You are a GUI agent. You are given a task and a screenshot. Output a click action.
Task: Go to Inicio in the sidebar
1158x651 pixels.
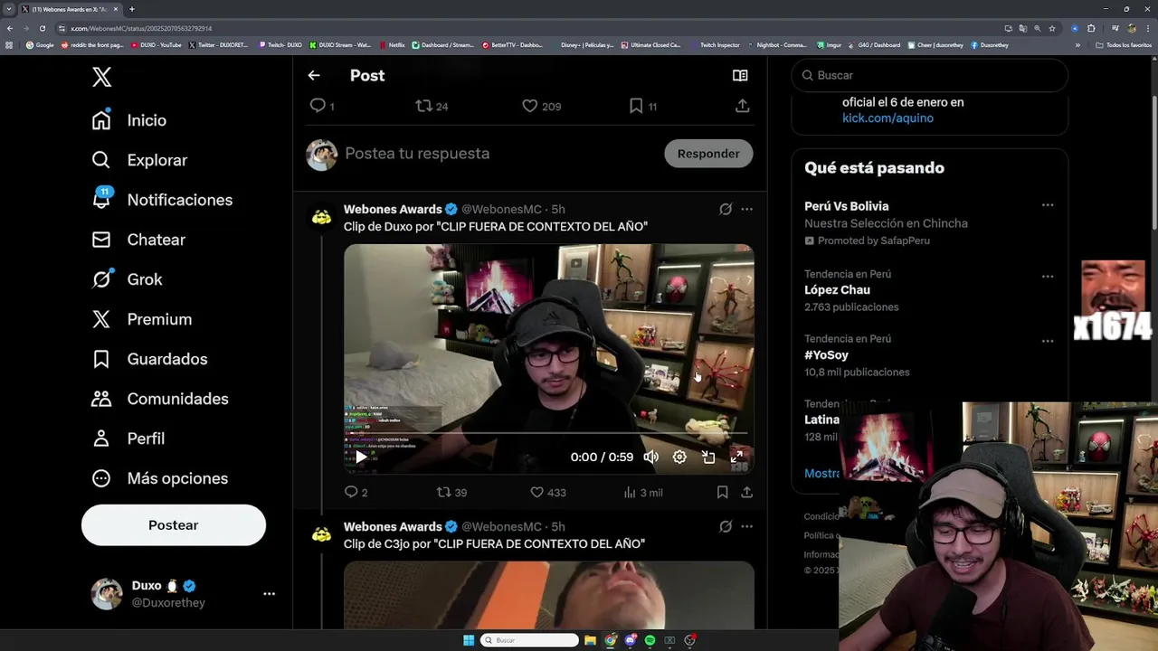128,120
